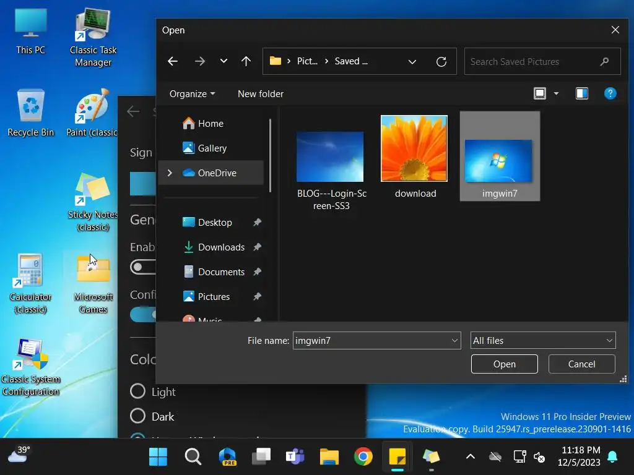Click the Pictures breadcrumb in address bar
The width and height of the screenshot is (634, 475).
307,61
